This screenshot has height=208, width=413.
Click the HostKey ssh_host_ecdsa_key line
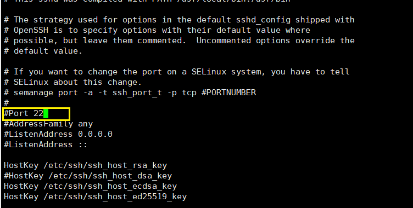click(90, 187)
